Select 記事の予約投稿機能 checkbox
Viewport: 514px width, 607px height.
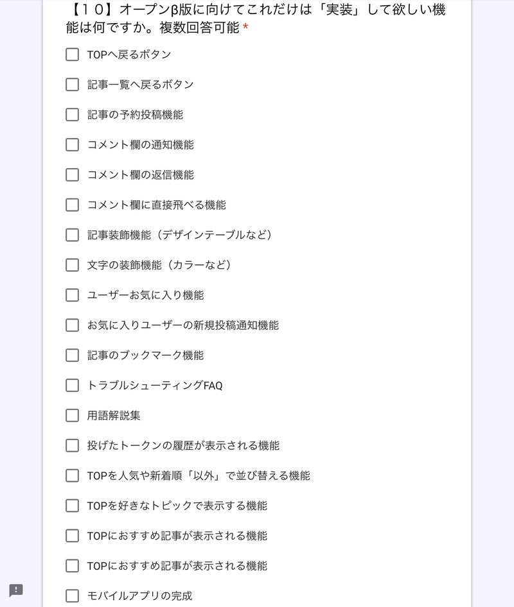click(x=72, y=115)
